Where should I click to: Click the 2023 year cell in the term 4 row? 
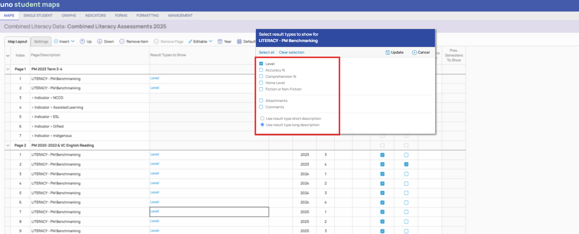coord(304,164)
